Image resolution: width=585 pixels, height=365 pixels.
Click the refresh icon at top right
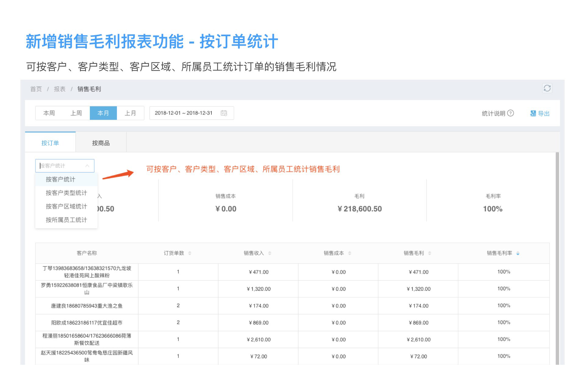click(547, 88)
